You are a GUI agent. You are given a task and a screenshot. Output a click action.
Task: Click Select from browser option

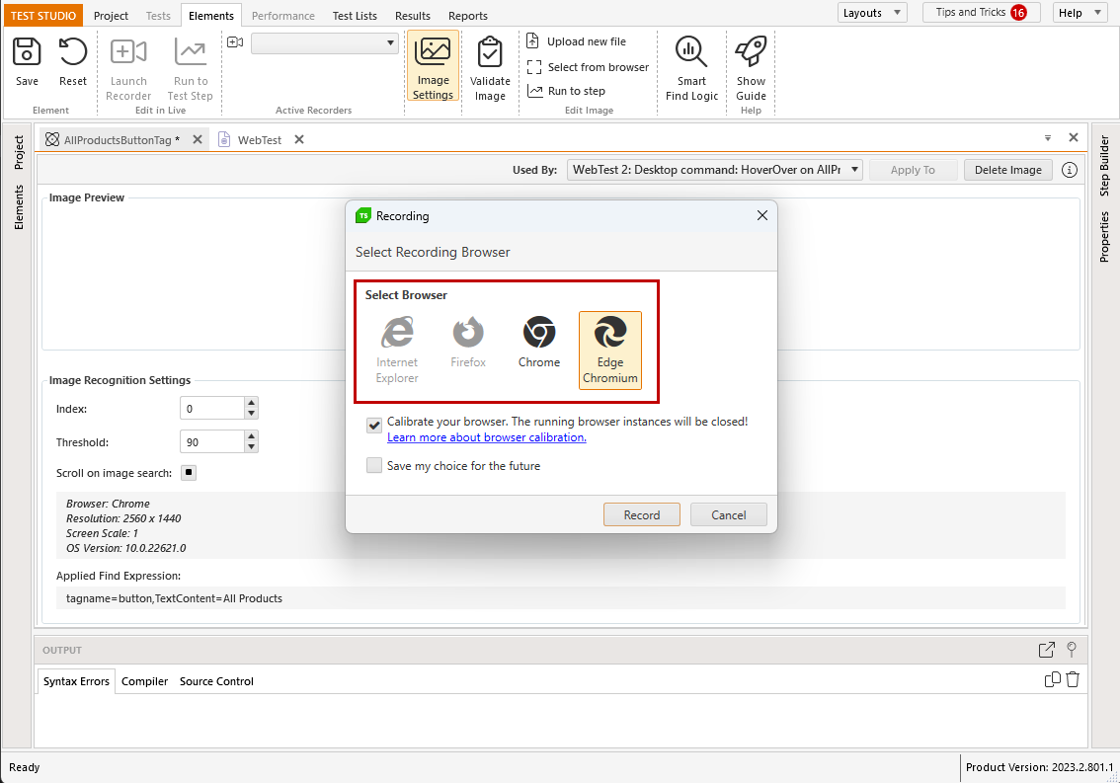pyautogui.click(x=588, y=67)
